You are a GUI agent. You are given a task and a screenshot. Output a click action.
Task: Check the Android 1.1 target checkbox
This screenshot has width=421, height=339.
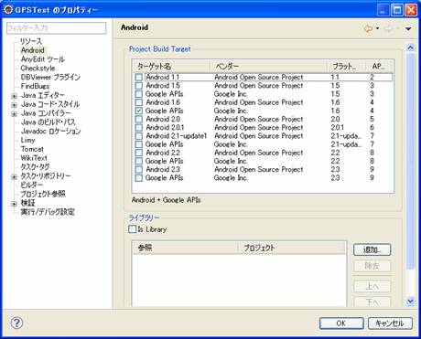pyautogui.click(x=139, y=77)
